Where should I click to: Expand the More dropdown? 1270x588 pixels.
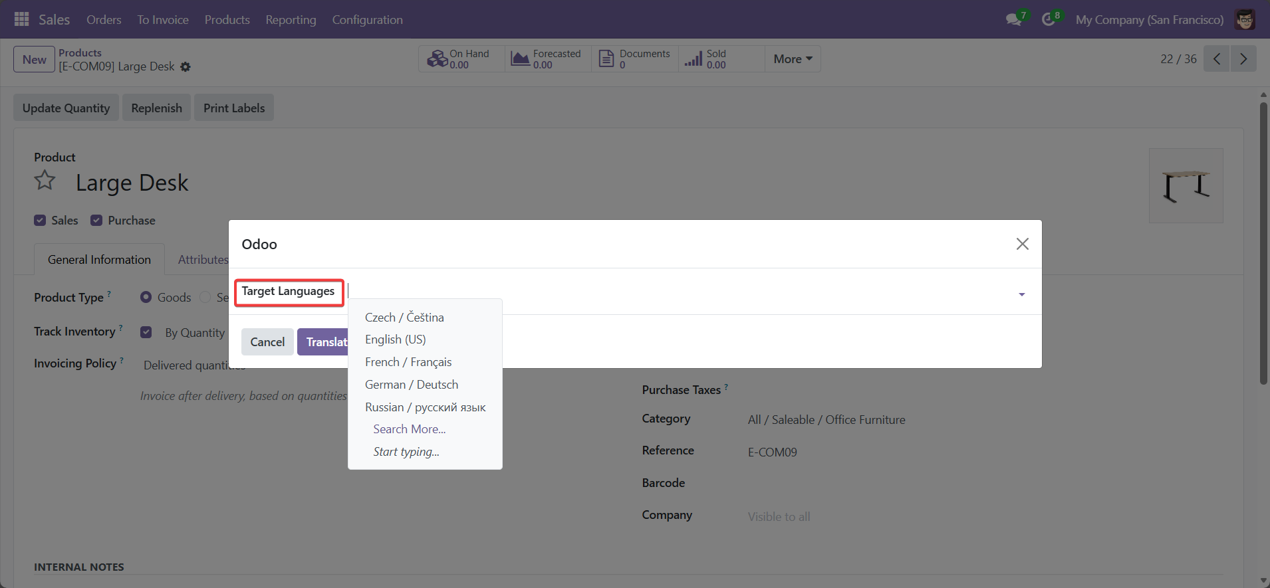[x=793, y=59]
